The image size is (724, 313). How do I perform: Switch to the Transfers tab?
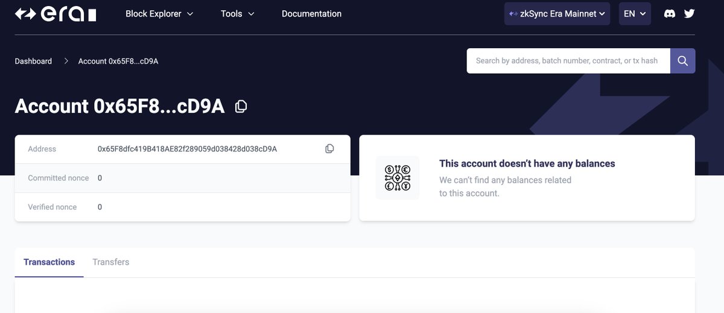coord(111,262)
